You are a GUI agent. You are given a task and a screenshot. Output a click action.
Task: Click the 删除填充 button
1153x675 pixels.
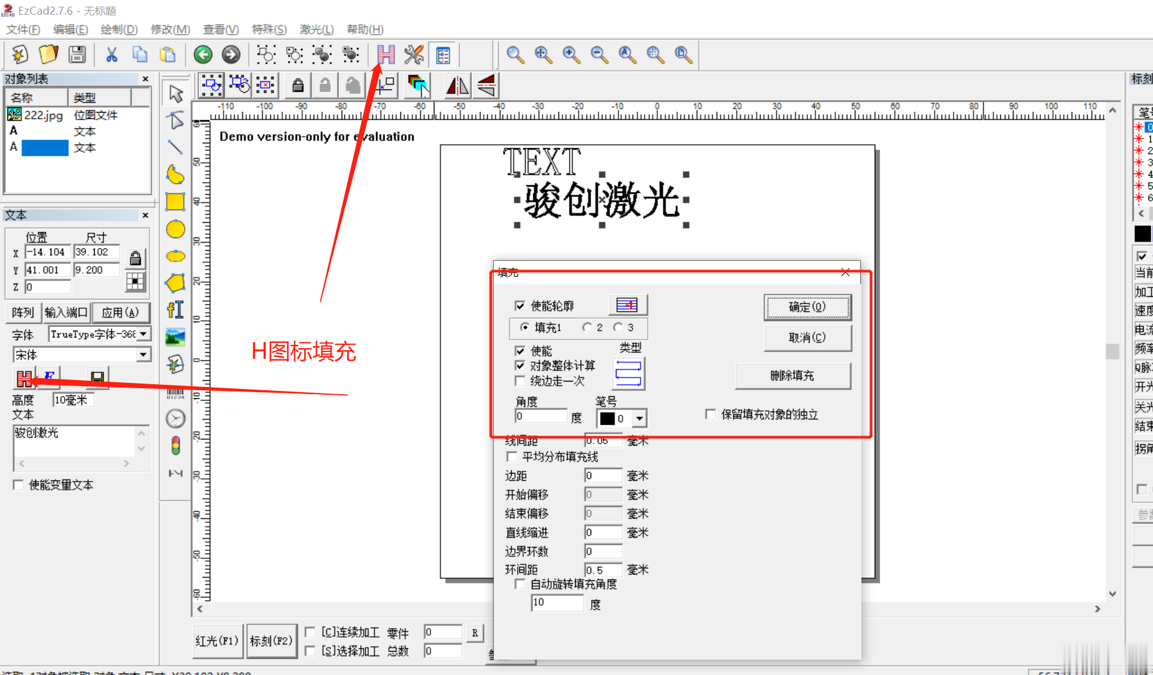pyautogui.click(x=793, y=376)
